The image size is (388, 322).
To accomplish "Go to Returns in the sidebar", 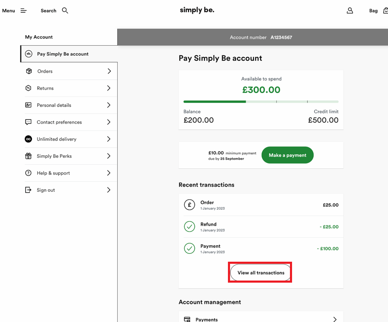I will 45,88.
